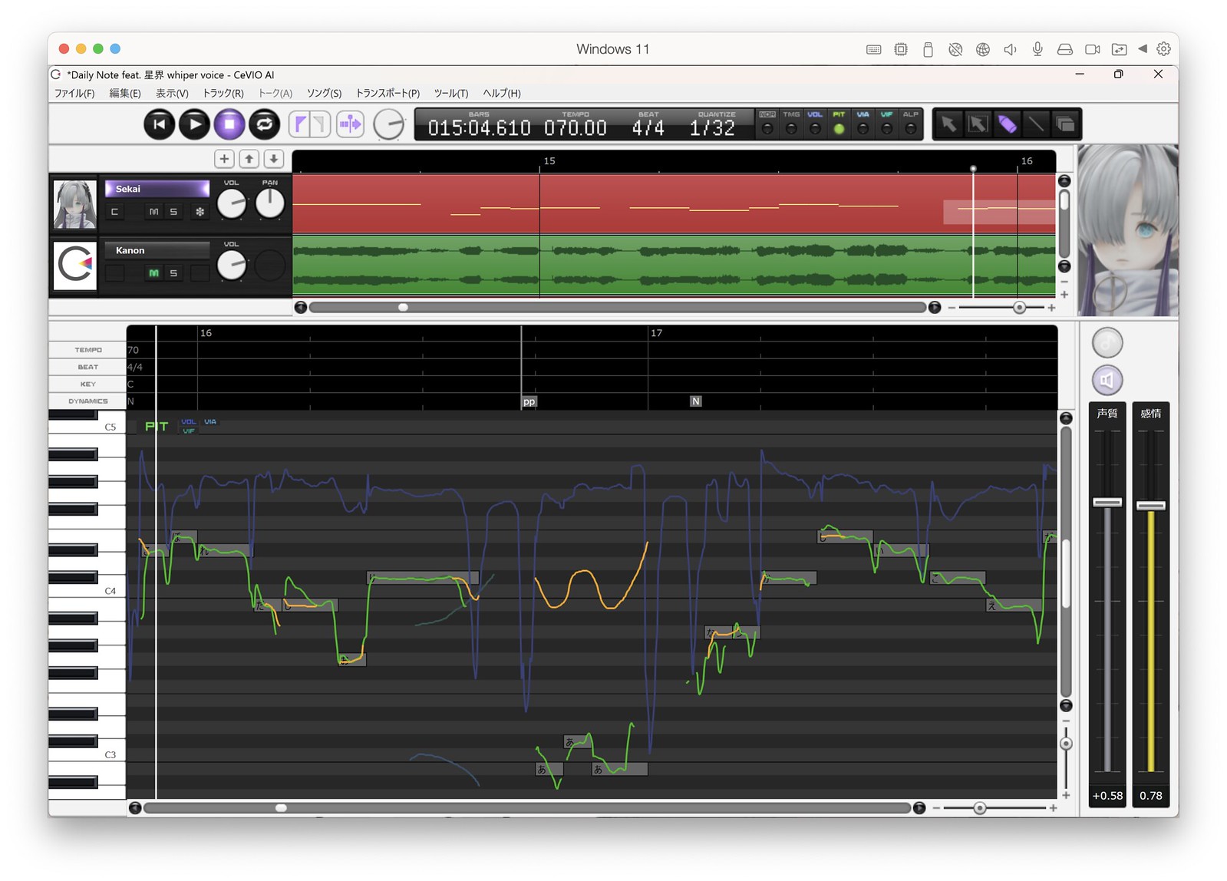The width and height of the screenshot is (1227, 881).
Task: Click the track timeline horizontal scrollbar thumb
Action: point(403,307)
